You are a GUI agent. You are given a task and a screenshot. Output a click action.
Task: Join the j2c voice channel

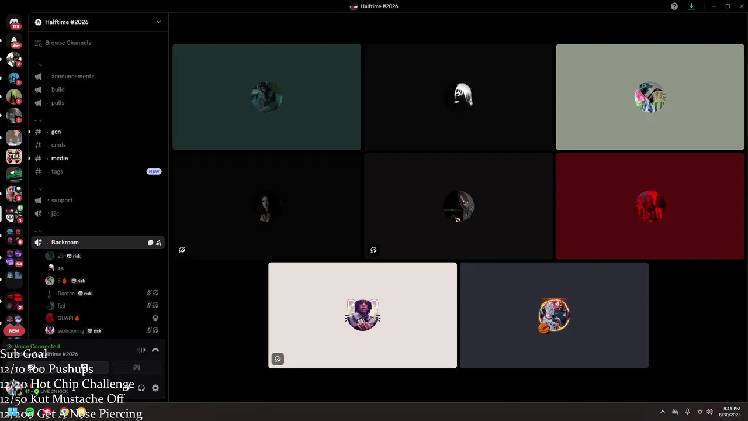click(98, 213)
